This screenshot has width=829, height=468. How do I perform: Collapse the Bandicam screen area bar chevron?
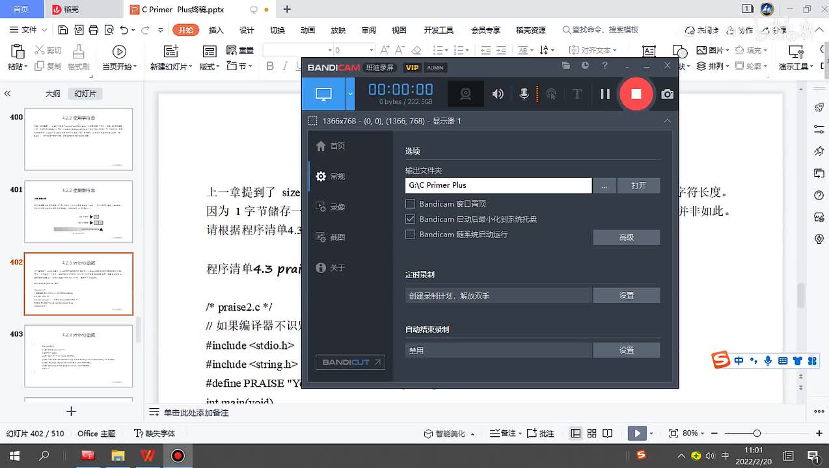[667, 121]
